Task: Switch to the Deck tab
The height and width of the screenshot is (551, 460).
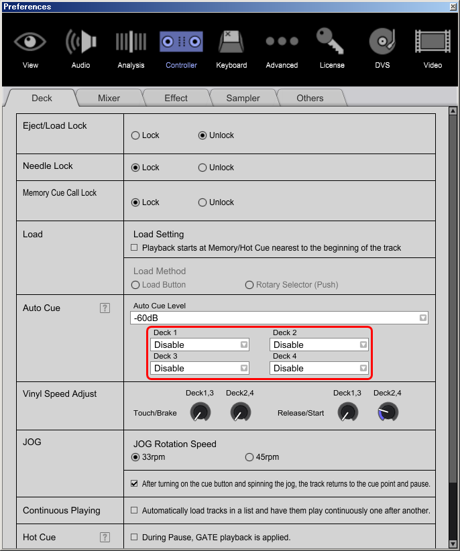Action: pos(42,98)
